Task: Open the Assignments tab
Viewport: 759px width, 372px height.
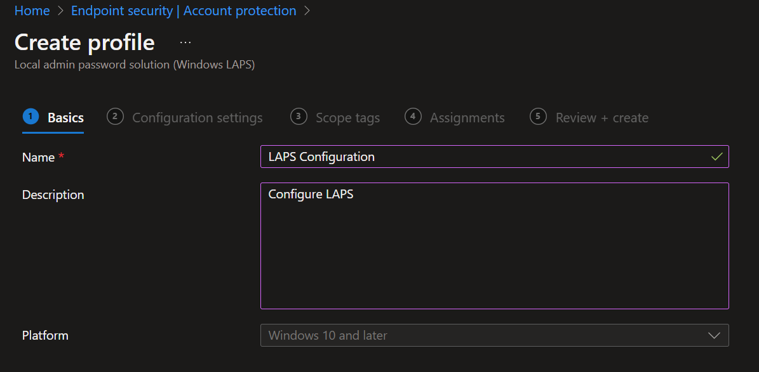Action: [467, 118]
